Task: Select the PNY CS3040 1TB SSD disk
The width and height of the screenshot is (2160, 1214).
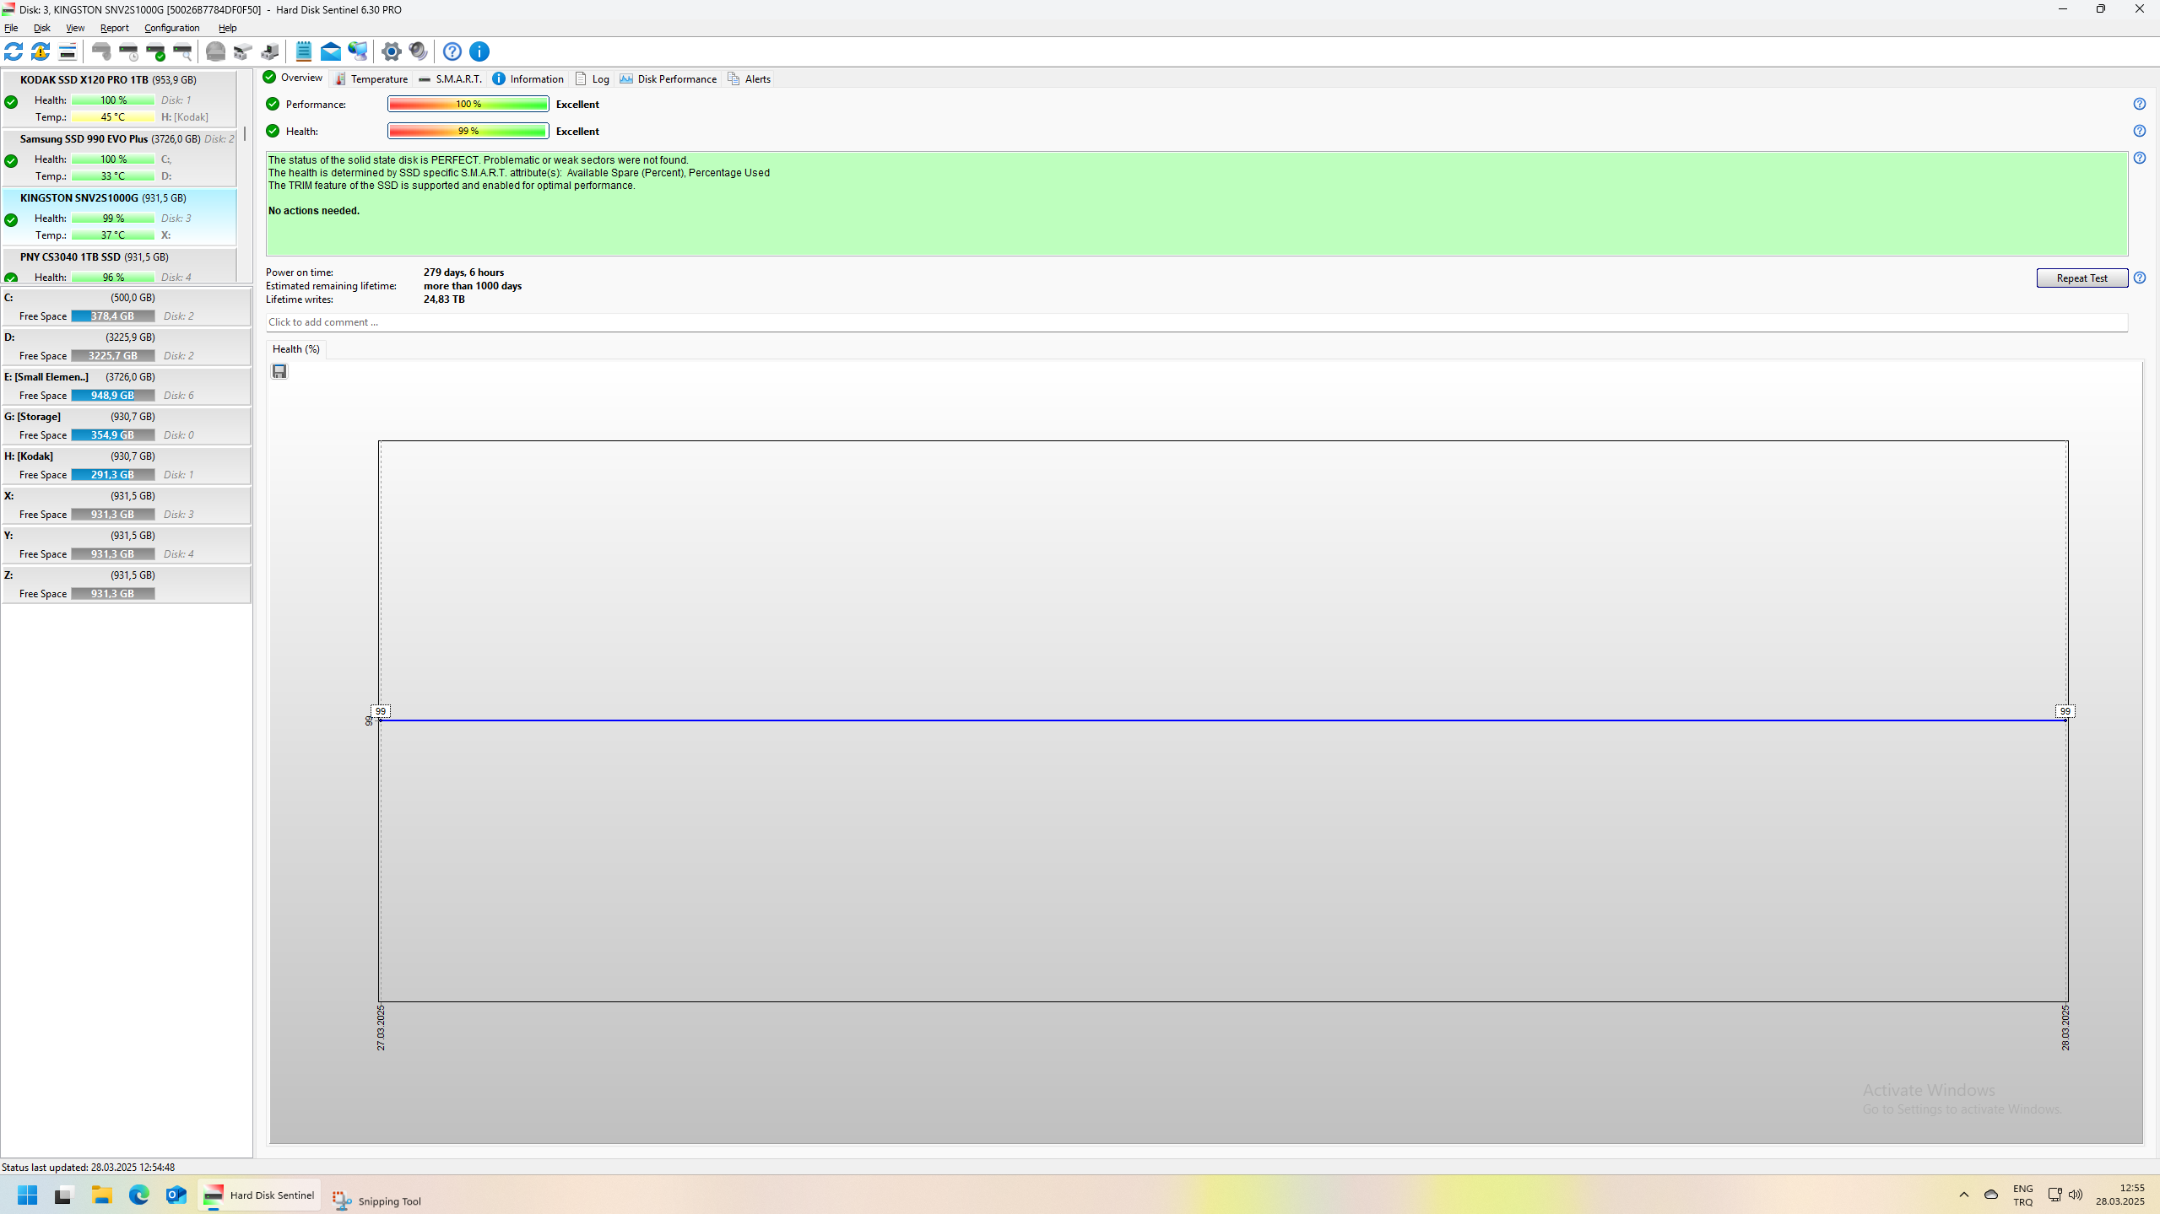Action: 119,266
